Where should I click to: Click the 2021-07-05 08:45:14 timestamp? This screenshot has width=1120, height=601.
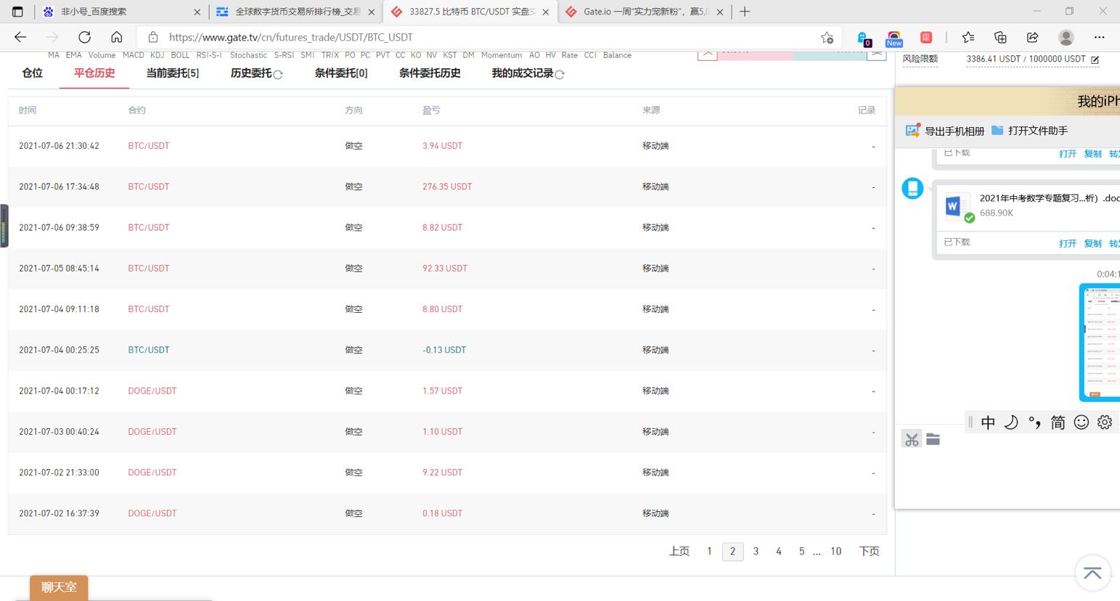point(59,269)
